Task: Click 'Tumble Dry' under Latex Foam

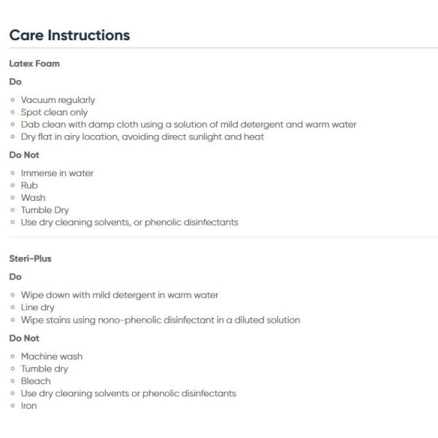Action: click(x=45, y=210)
